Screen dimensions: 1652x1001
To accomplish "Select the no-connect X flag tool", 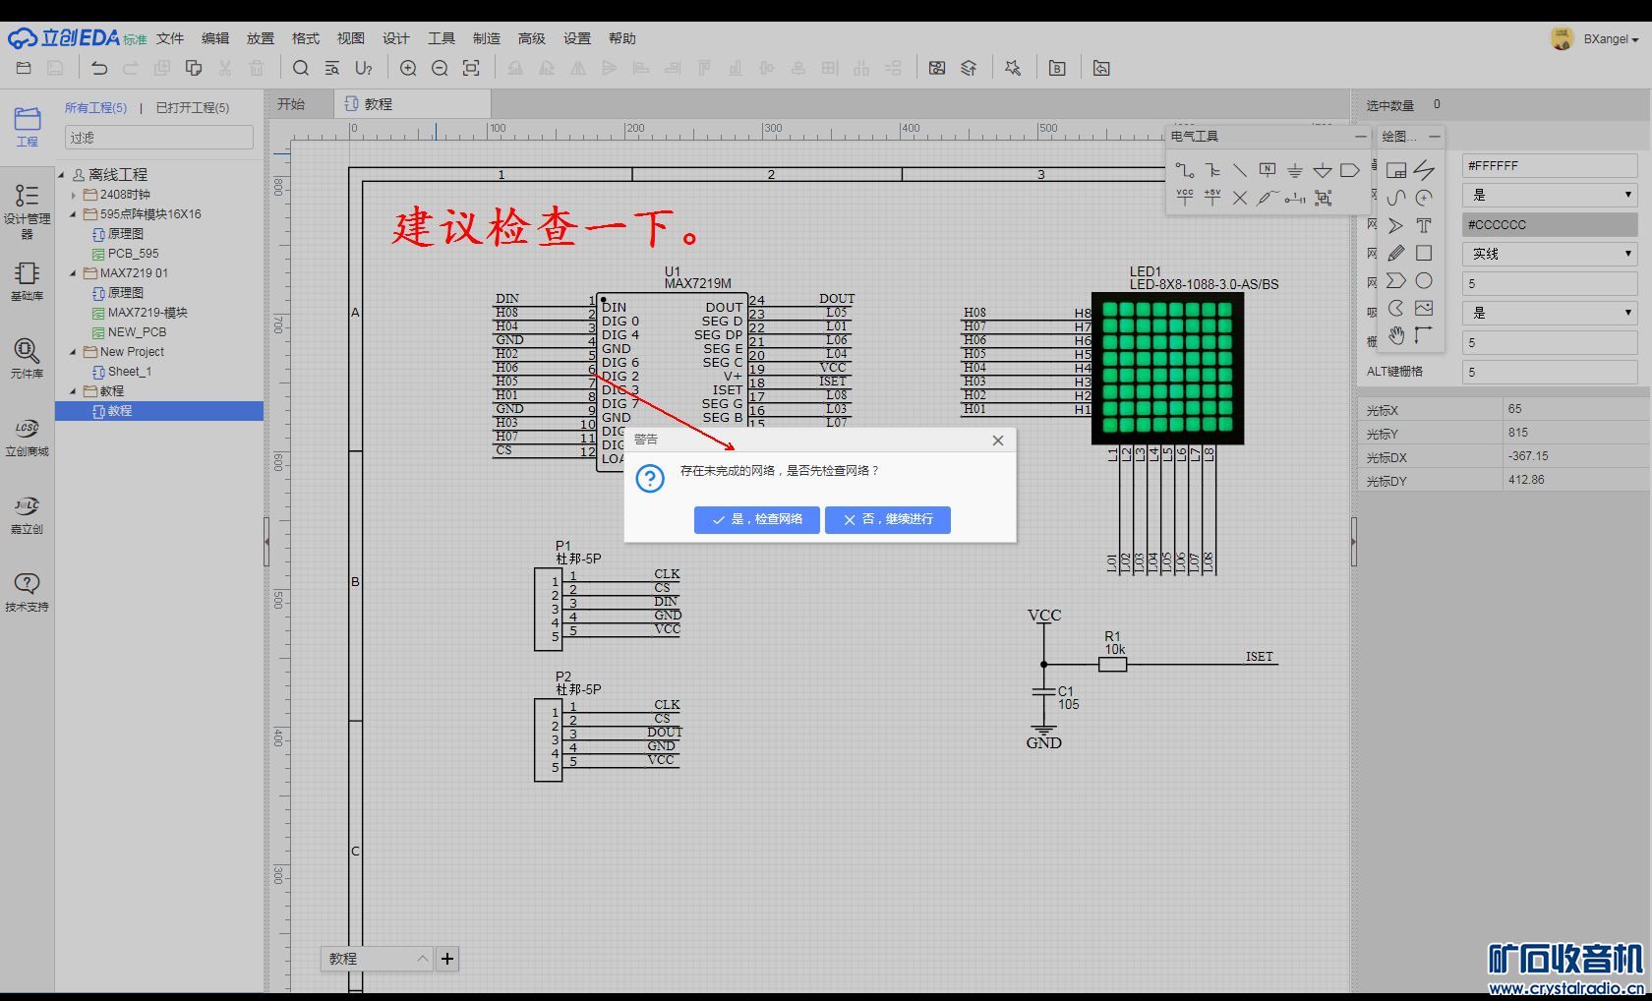I will (1240, 198).
